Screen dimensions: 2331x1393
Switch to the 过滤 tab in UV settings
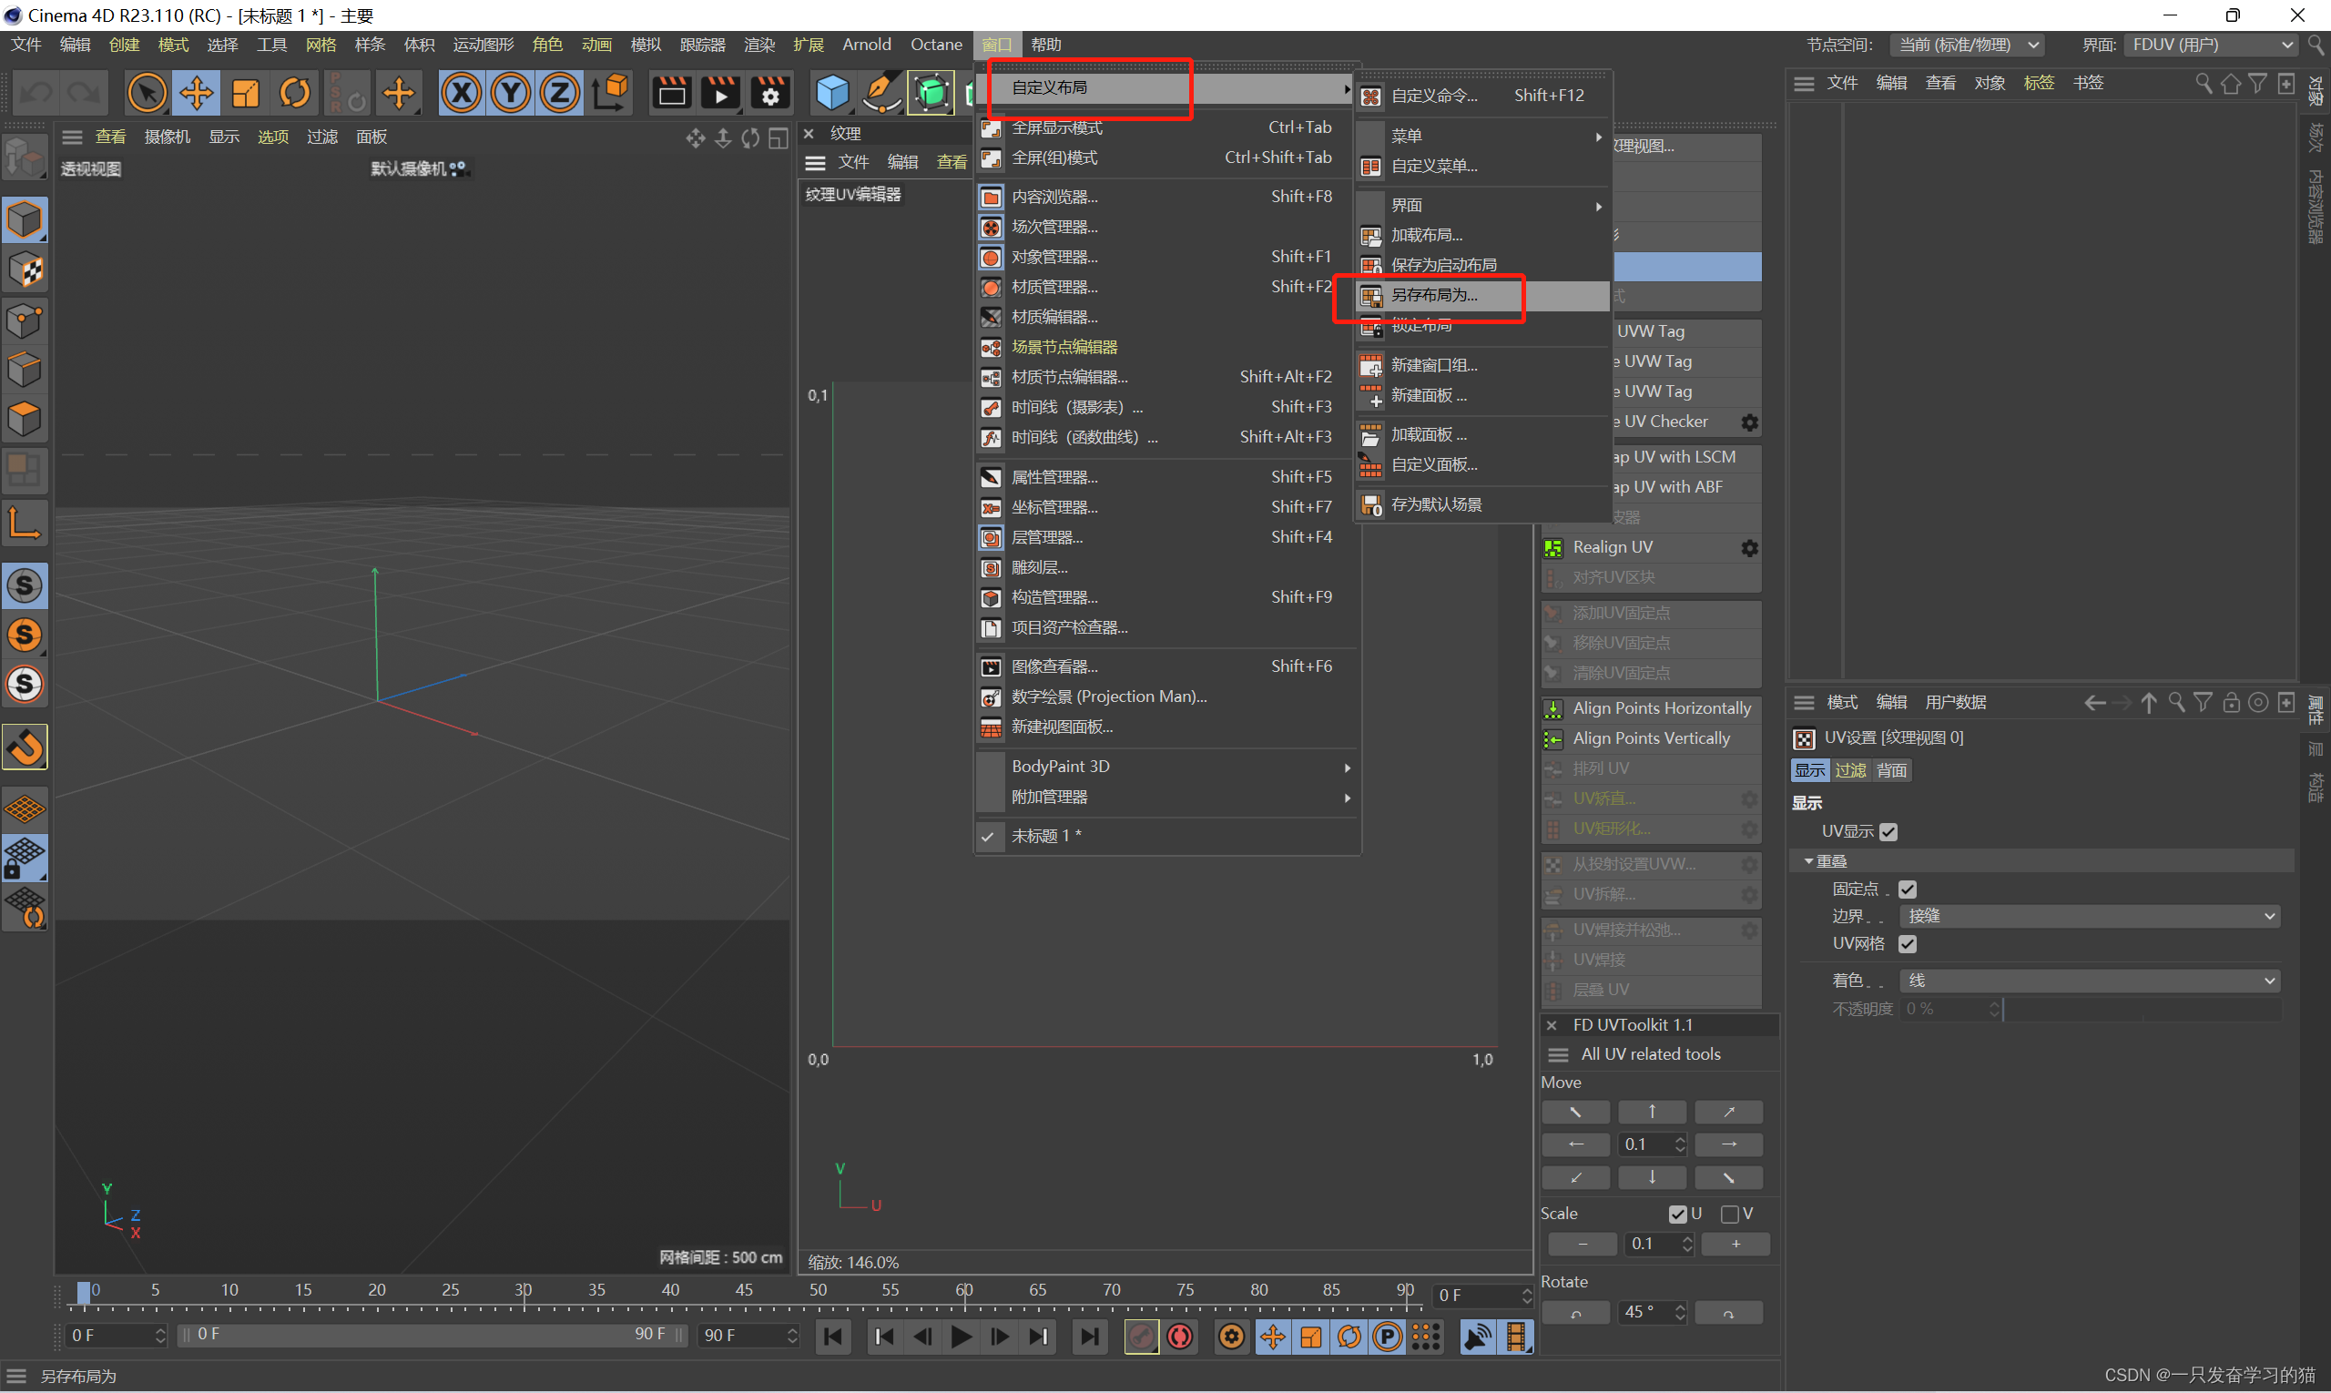click(1849, 769)
